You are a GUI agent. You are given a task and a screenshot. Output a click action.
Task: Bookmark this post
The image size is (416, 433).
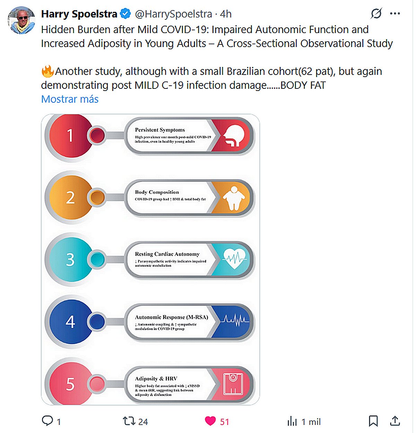[373, 421]
